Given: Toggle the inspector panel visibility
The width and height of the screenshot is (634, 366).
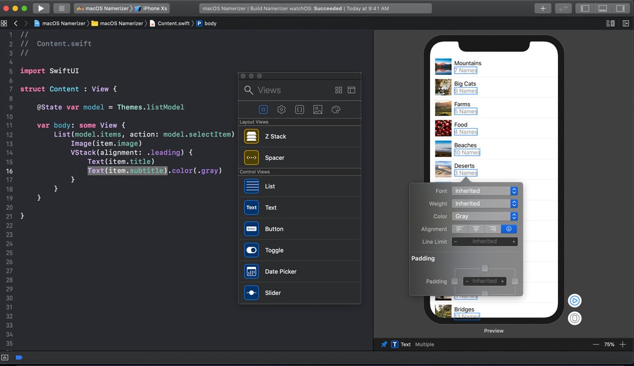Looking at the screenshot, I should pos(619,8).
